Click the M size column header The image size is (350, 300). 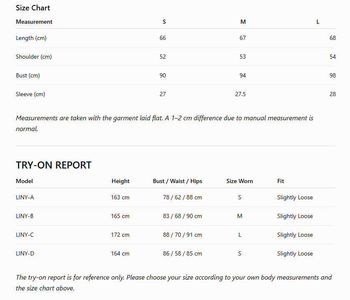tap(243, 22)
